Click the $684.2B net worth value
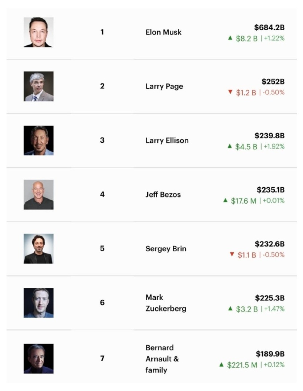The image size is (303, 391). click(x=269, y=27)
